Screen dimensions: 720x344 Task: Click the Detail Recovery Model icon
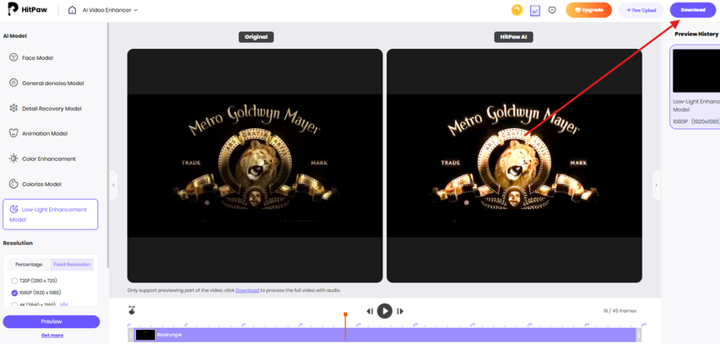click(14, 108)
